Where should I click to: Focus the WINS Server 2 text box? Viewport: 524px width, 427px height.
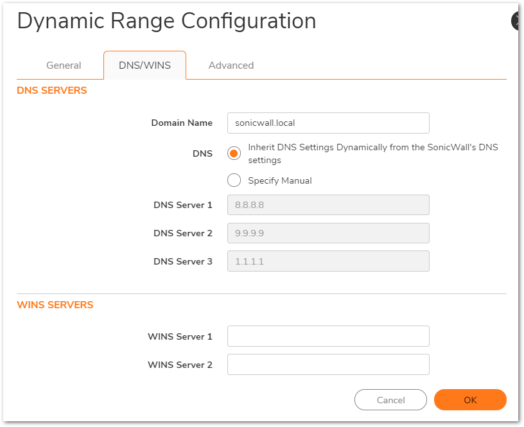click(x=327, y=365)
